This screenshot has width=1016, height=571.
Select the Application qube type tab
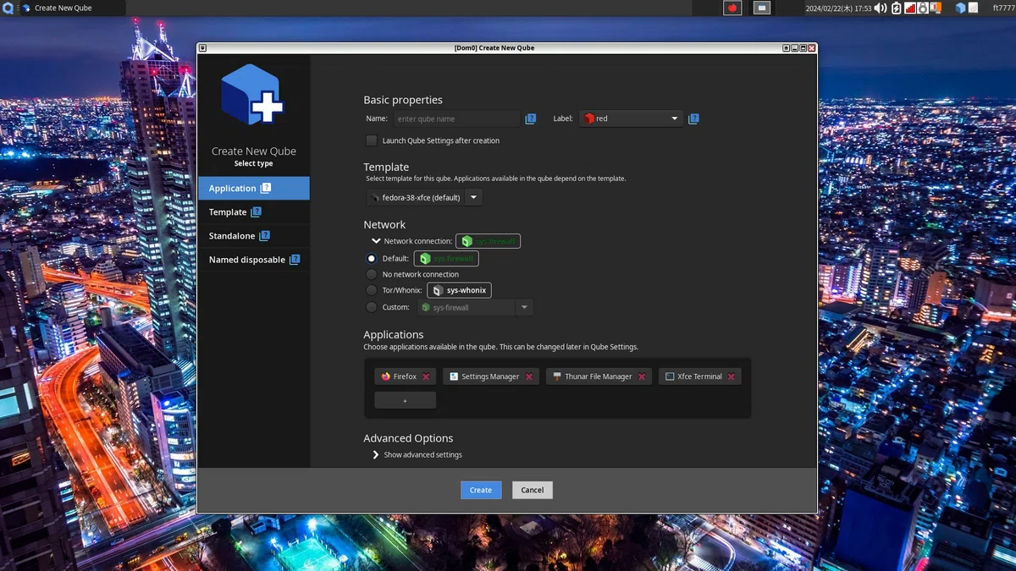pyautogui.click(x=254, y=188)
